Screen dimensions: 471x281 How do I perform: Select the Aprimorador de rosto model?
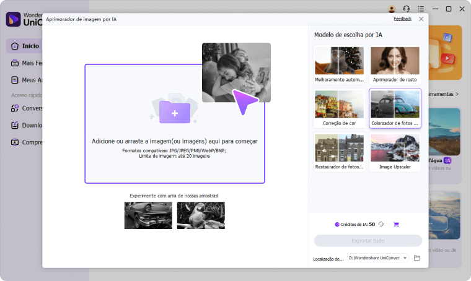point(395,65)
